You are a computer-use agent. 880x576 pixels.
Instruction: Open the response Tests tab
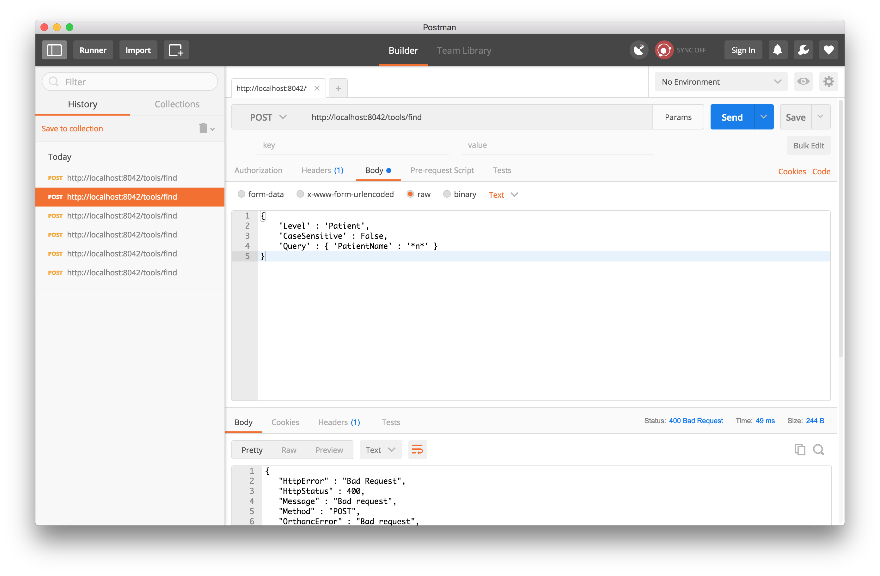(391, 422)
